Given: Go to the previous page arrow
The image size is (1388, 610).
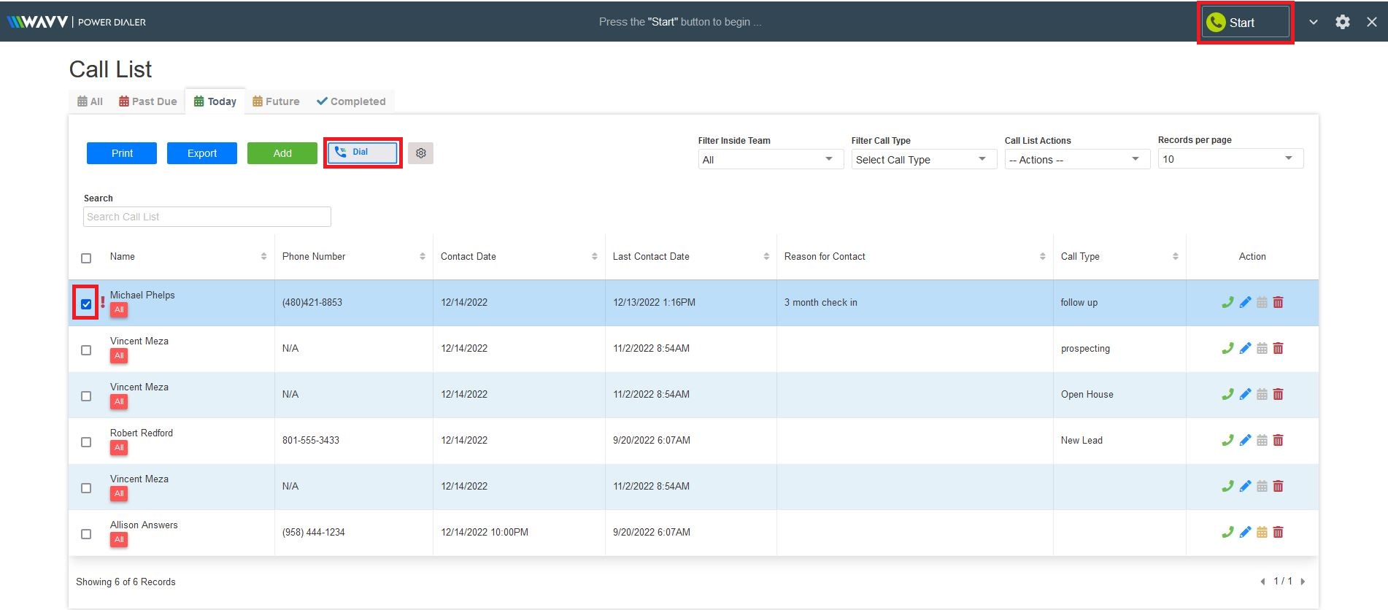Looking at the screenshot, I should [x=1262, y=582].
